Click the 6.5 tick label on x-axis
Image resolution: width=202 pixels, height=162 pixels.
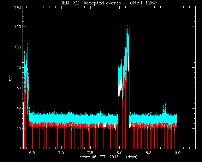coord(32,153)
